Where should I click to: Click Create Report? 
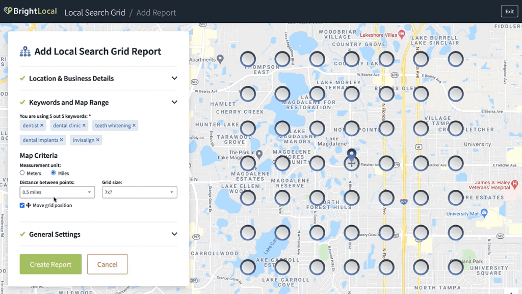pos(50,264)
